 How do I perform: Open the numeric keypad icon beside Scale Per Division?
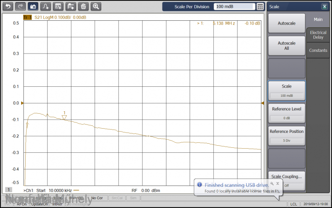[260, 7]
